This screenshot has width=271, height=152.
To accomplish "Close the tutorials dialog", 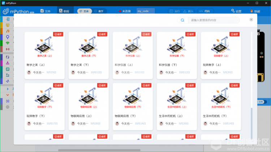I will 251,20.
